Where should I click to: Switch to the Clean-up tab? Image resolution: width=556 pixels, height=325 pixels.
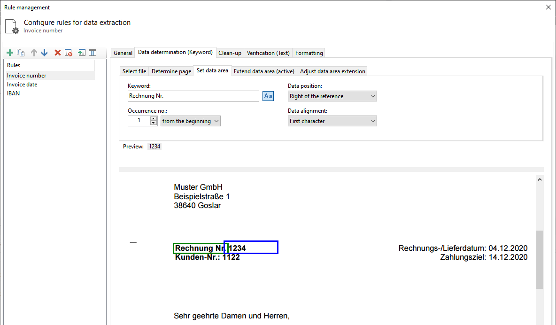(230, 53)
